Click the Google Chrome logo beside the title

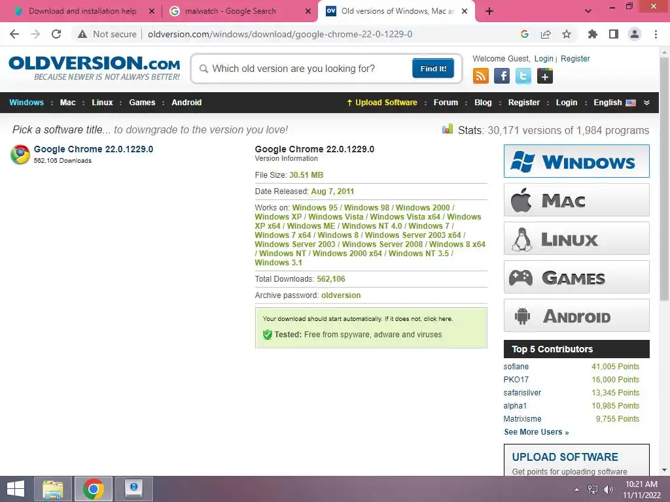point(20,154)
